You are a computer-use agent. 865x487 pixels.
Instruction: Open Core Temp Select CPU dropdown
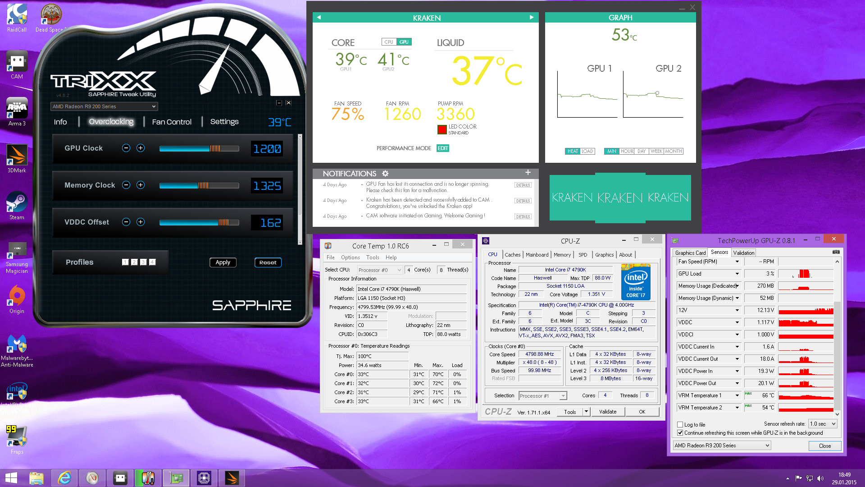pyautogui.click(x=380, y=270)
